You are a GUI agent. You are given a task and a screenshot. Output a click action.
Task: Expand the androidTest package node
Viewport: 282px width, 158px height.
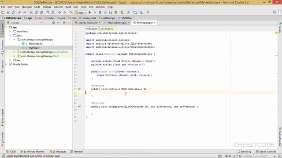coord(15,52)
